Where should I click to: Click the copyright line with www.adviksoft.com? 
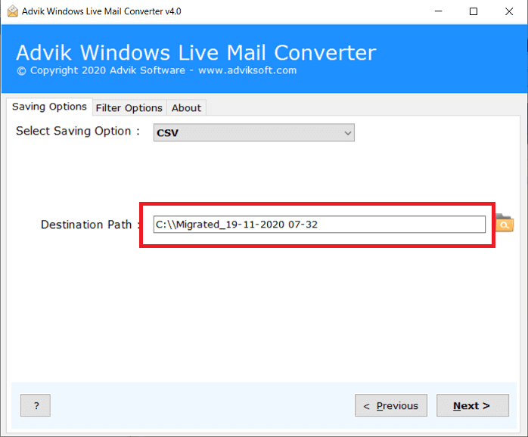pos(157,70)
